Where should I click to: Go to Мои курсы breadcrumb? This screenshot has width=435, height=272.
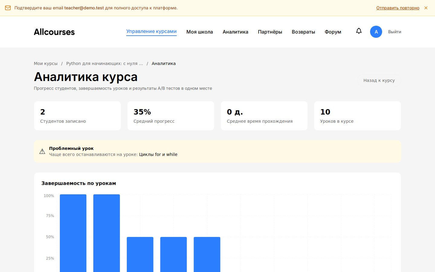tap(46, 63)
